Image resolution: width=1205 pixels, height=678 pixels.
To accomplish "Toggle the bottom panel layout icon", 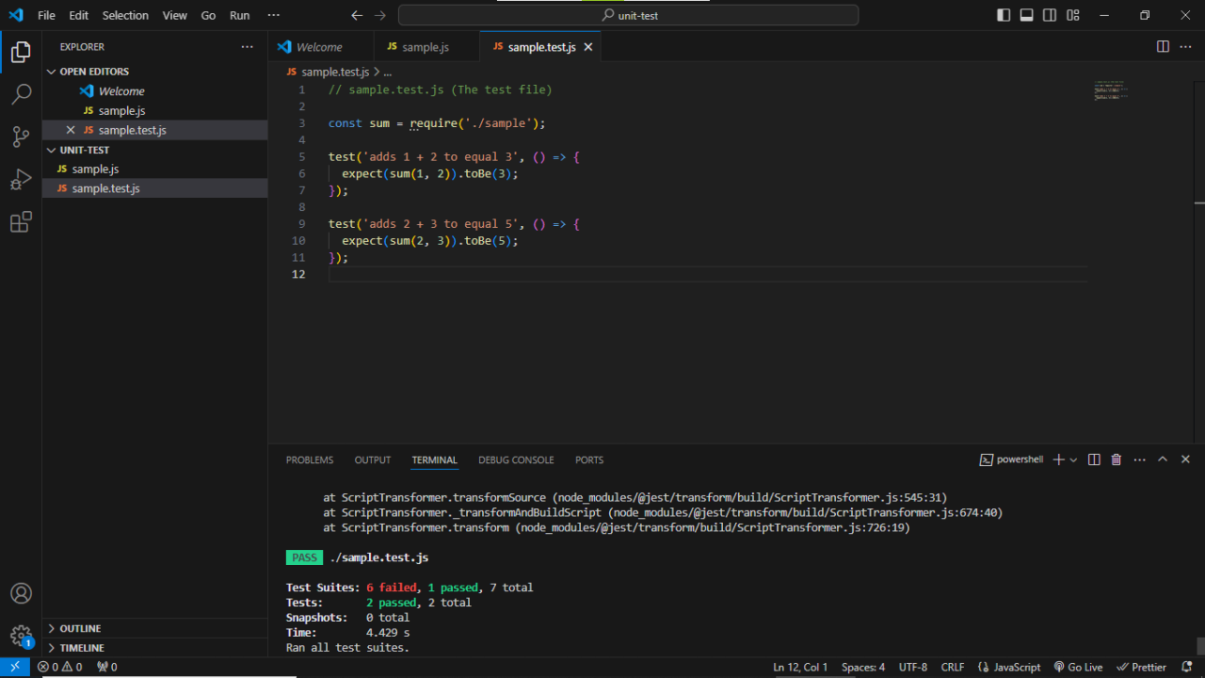I will [1026, 15].
